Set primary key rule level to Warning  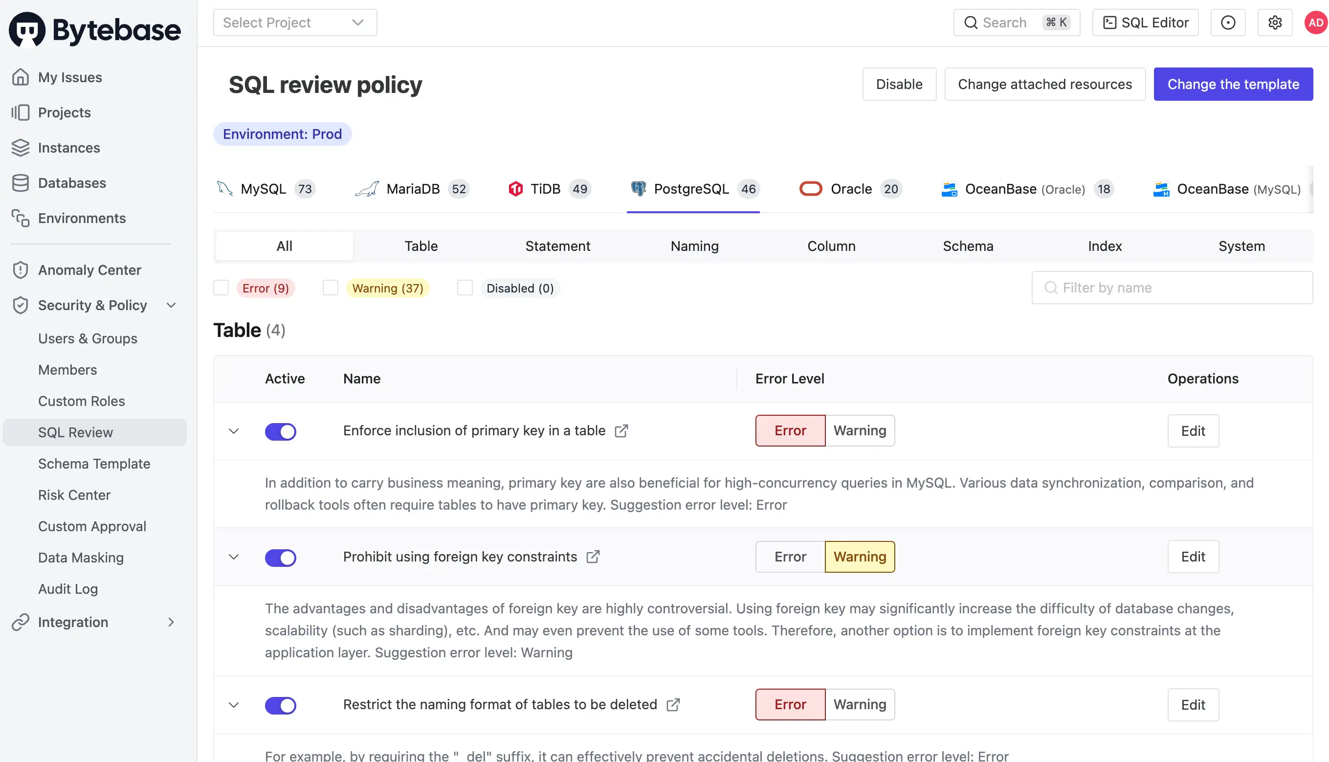[860, 430]
